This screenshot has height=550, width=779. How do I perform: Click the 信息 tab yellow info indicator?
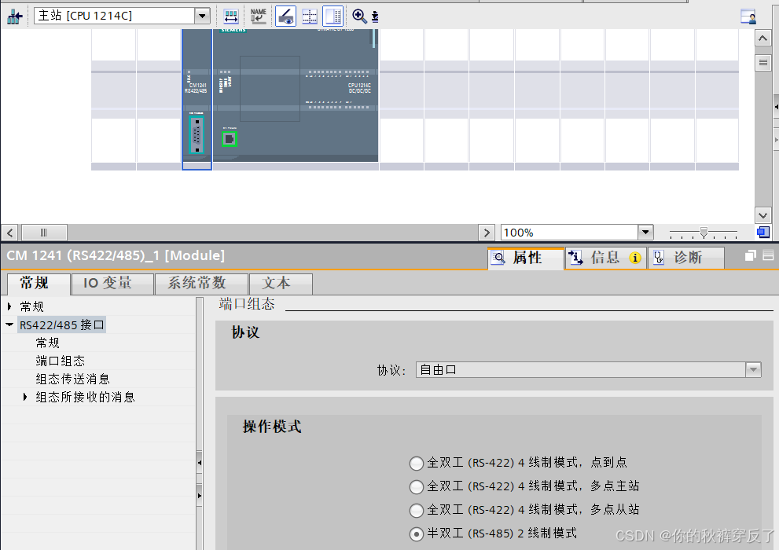pos(634,258)
